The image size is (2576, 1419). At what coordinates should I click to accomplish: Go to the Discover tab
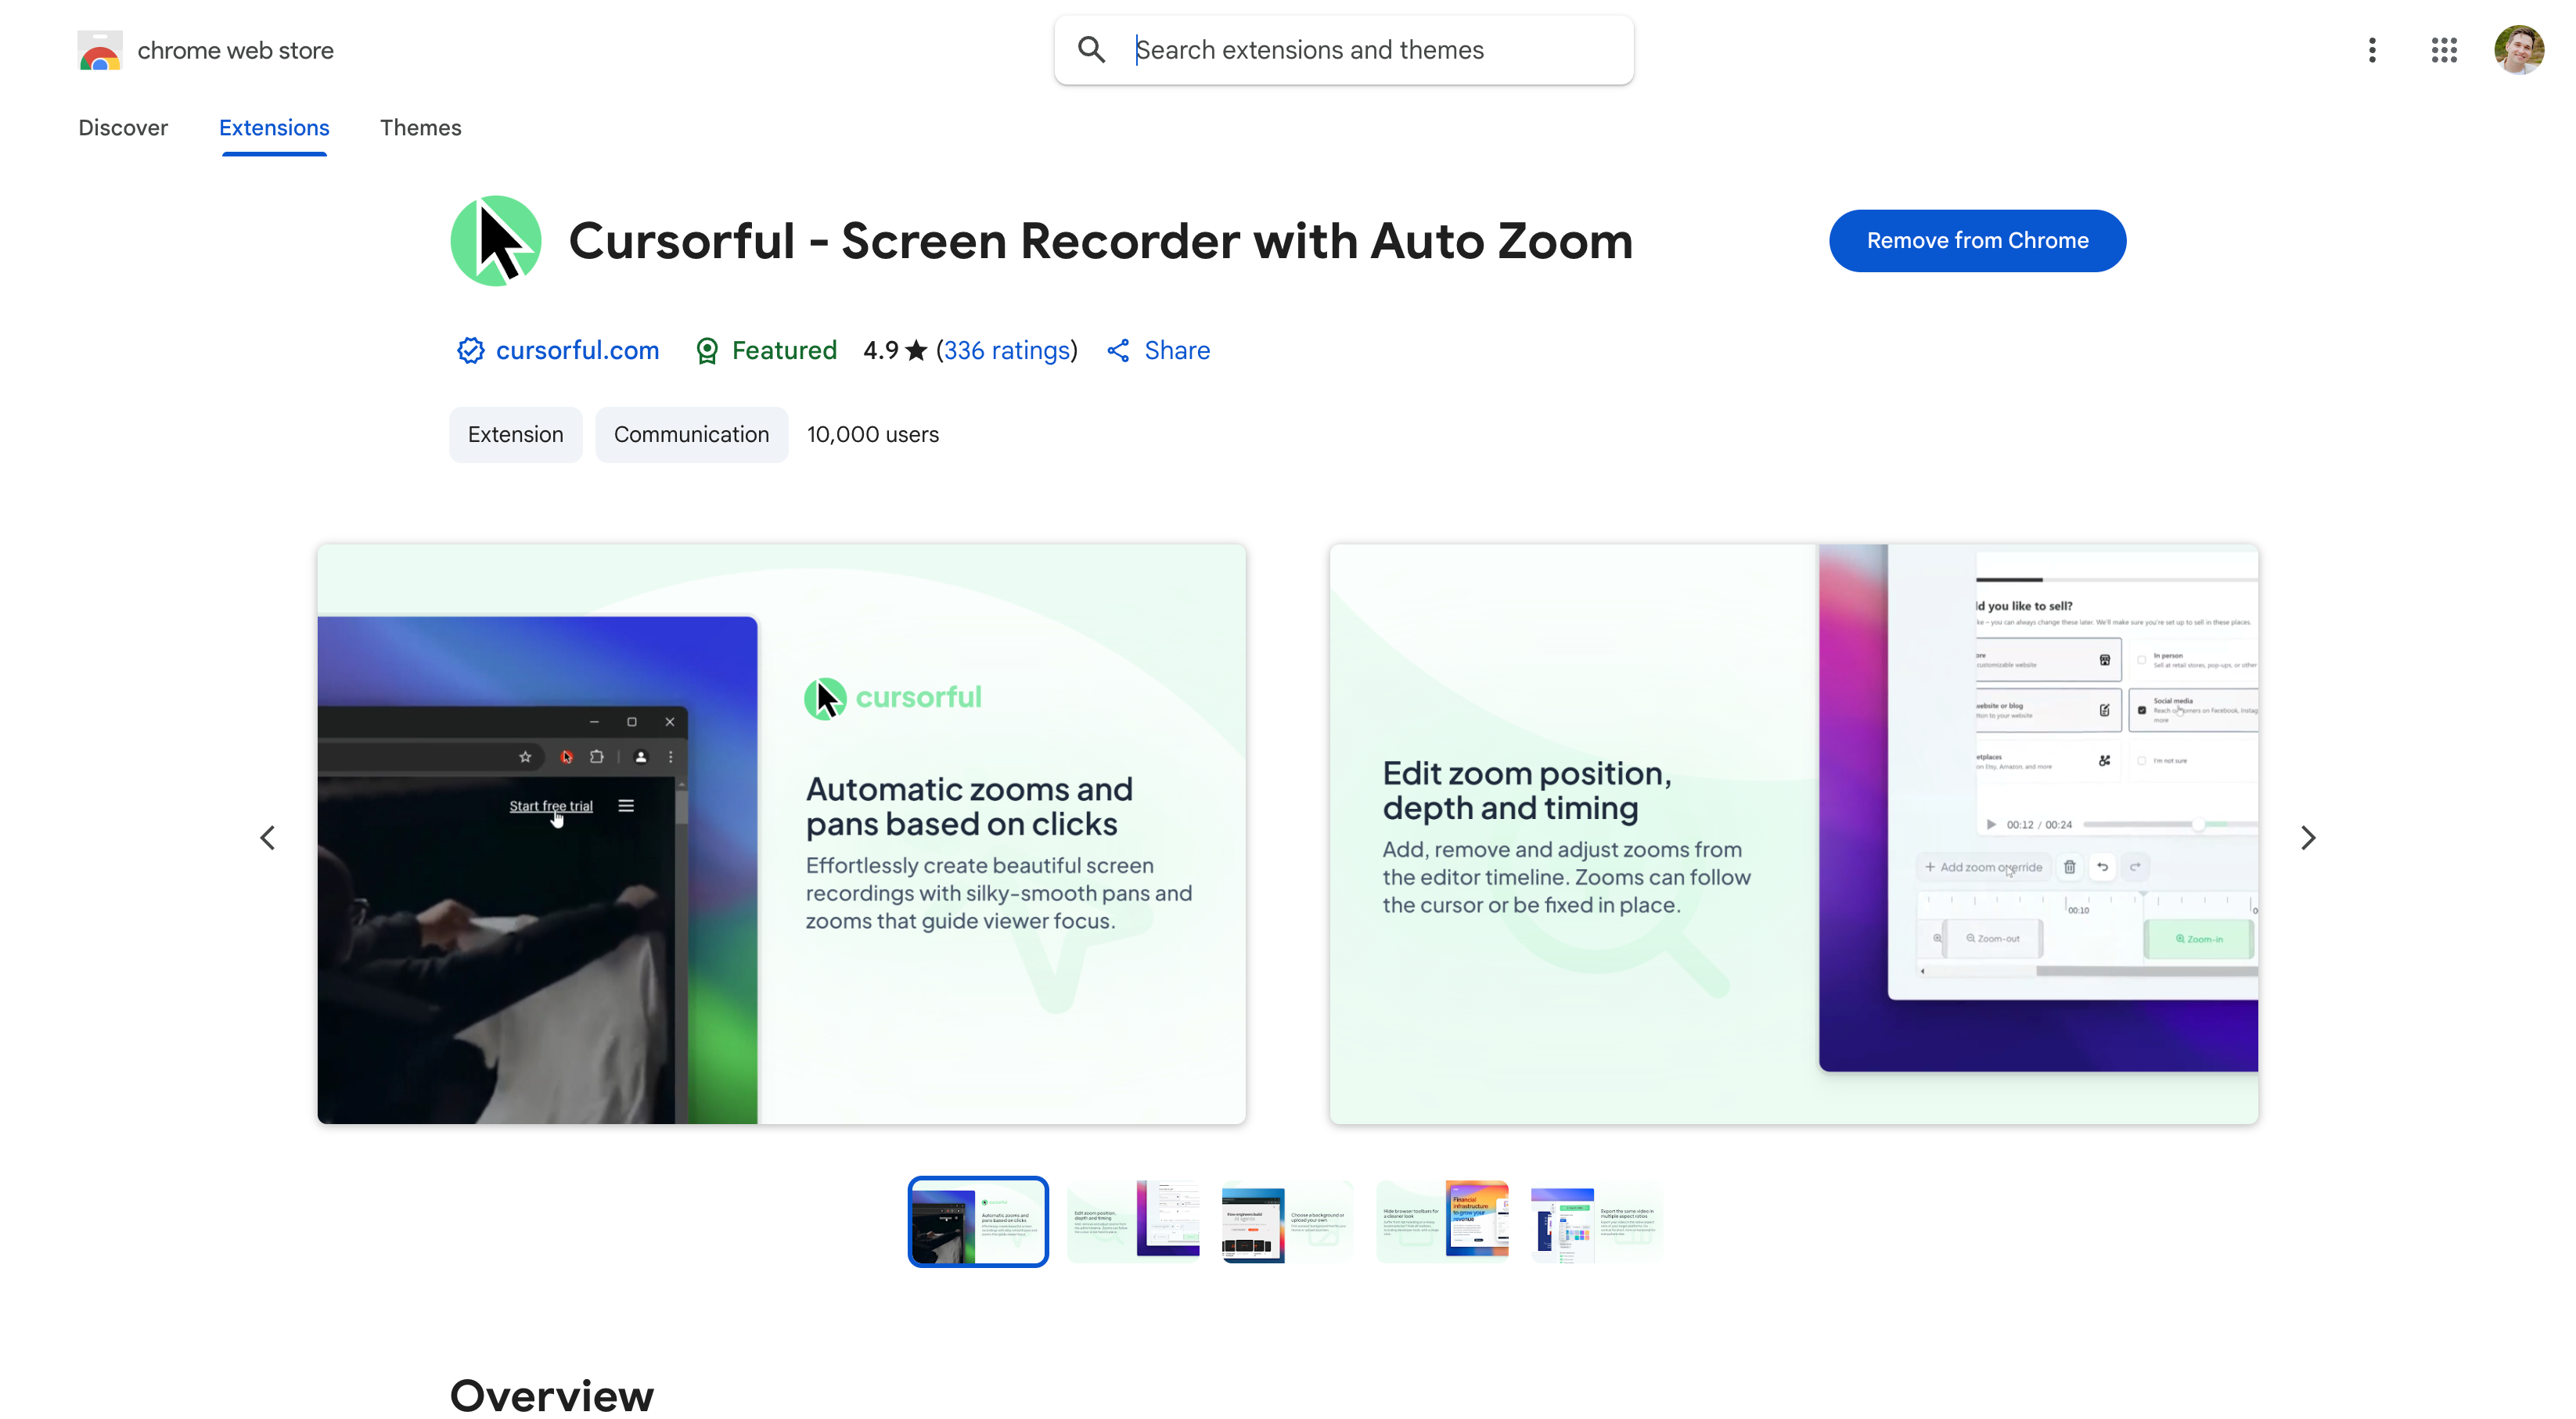click(x=123, y=128)
